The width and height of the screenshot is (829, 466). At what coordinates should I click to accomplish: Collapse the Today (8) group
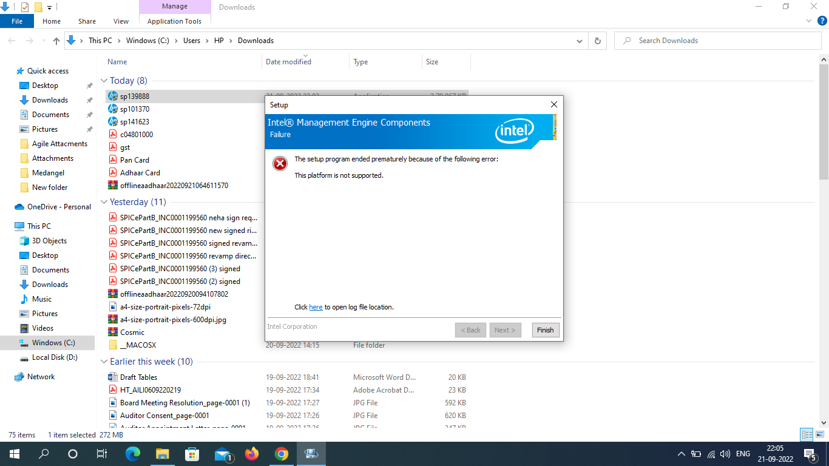coord(103,80)
